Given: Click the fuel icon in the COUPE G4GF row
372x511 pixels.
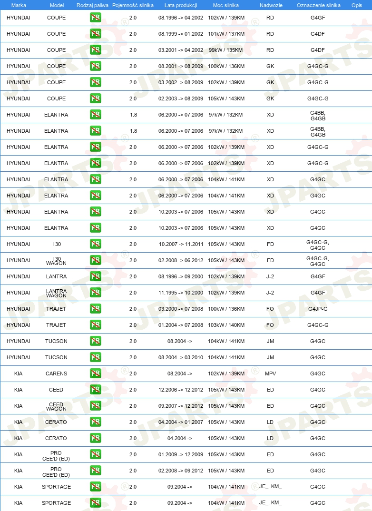Looking at the screenshot, I should click(x=96, y=18).
